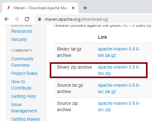Download apache-maven-3.8.6-src.zip
Viewport: 152px width, 121px height.
119,106
